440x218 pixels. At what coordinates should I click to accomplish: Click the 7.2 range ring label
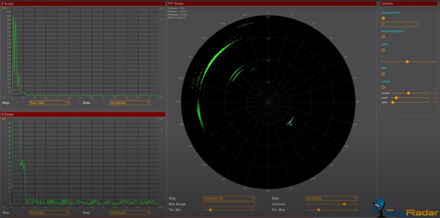coord(268,39)
